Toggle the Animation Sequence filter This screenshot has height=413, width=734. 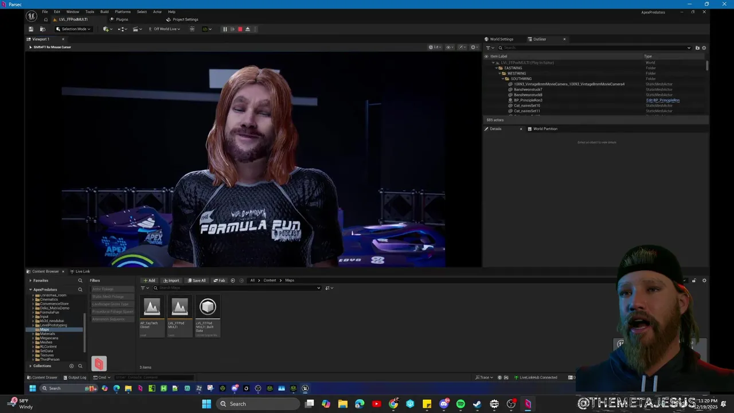pyautogui.click(x=112, y=319)
